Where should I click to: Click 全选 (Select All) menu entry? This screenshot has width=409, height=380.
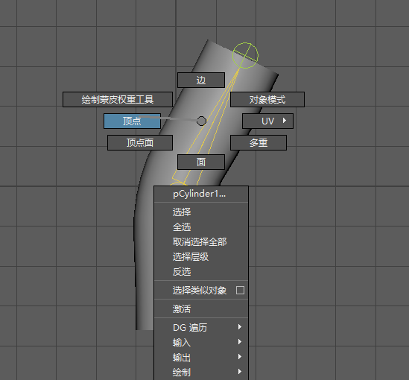tap(201, 227)
